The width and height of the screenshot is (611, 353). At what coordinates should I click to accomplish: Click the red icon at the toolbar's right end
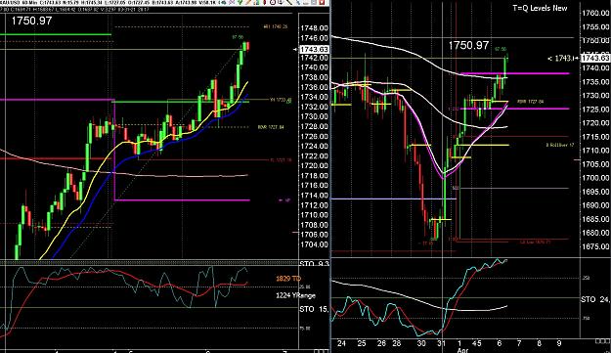(322, 2)
